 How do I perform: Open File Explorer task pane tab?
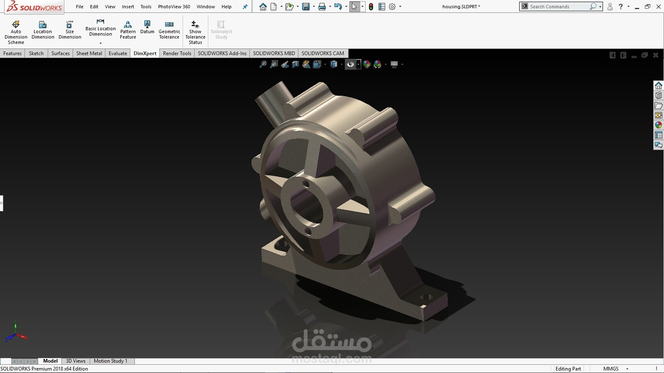click(659, 105)
